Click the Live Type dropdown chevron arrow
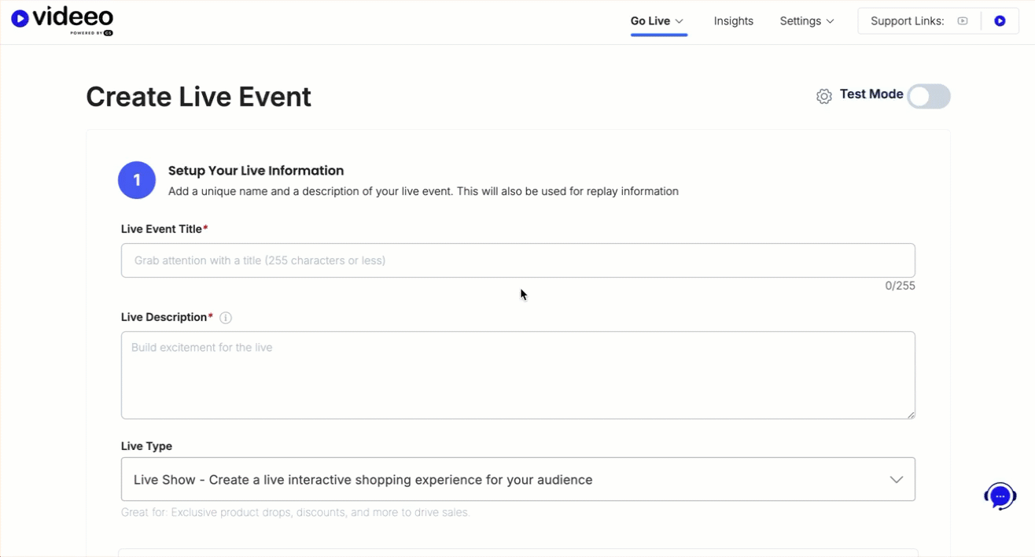Image resolution: width=1035 pixels, height=557 pixels. pyautogui.click(x=896, y=479)
